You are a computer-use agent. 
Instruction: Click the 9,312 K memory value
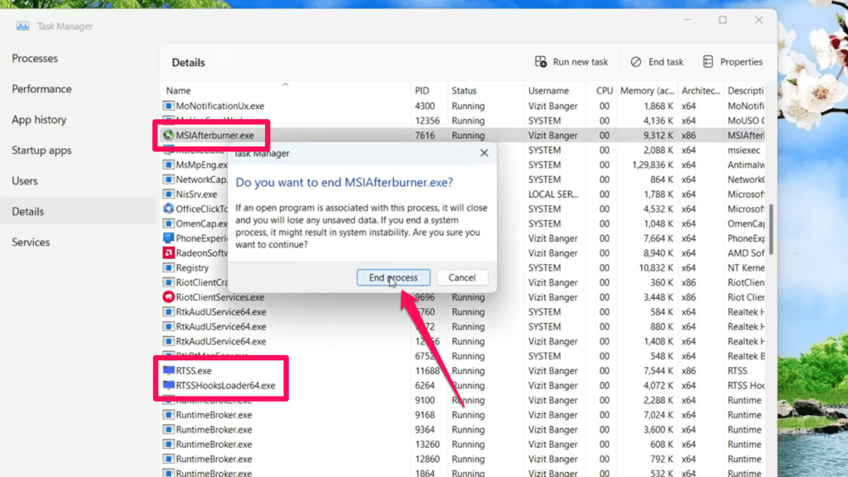click(658, 135)
